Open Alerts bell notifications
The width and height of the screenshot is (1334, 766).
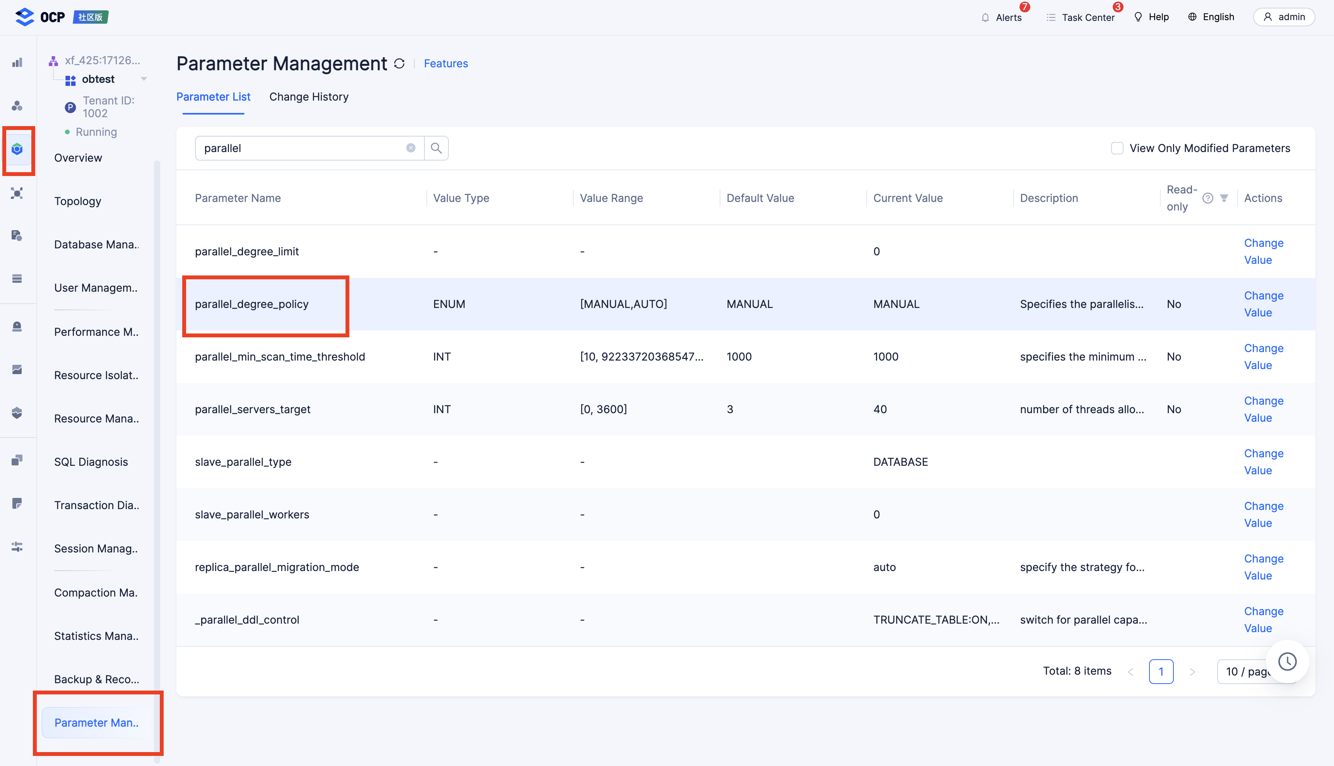1002,17
